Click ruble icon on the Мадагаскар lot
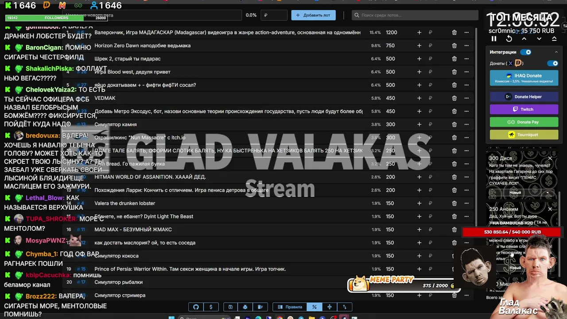 point(430,32)
